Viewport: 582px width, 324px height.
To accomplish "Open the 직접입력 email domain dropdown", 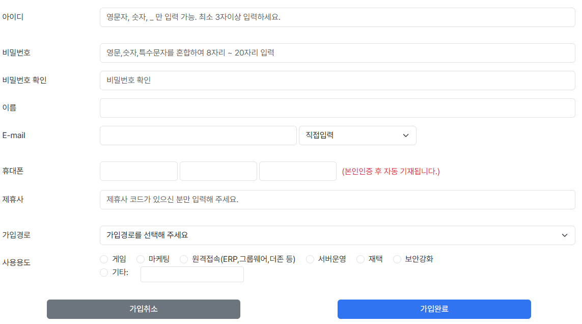I will (357, 136).
